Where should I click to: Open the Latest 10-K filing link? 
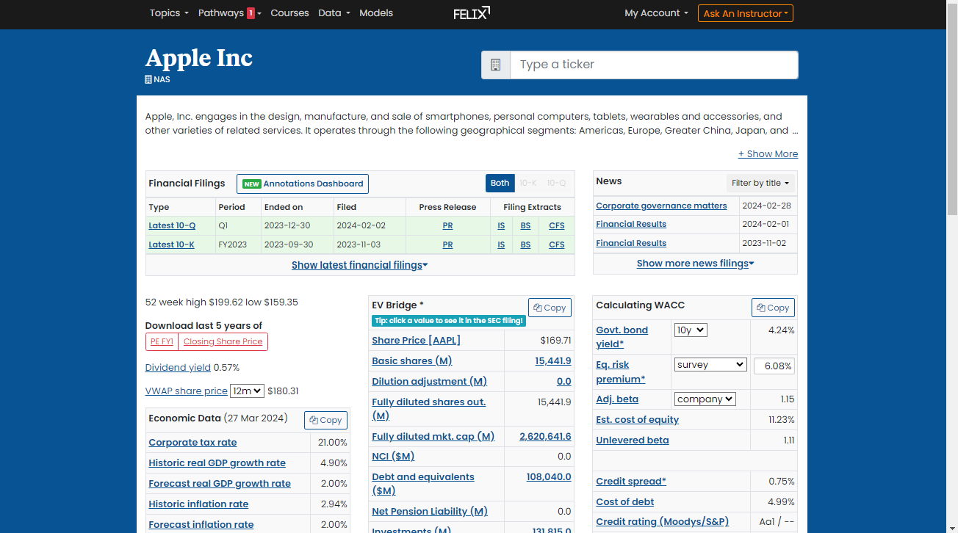tap(171, 244)
